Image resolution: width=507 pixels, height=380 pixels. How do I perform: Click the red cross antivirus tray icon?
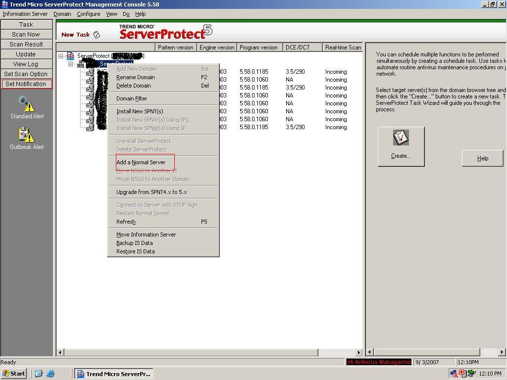pyautogui.click(x=462, y=373)
